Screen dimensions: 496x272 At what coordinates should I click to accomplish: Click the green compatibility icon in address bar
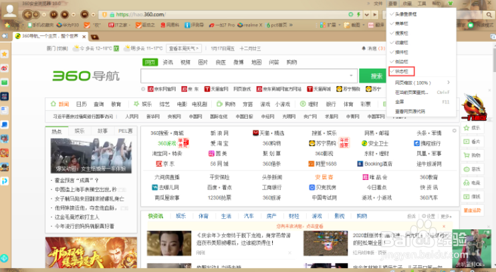351,15
